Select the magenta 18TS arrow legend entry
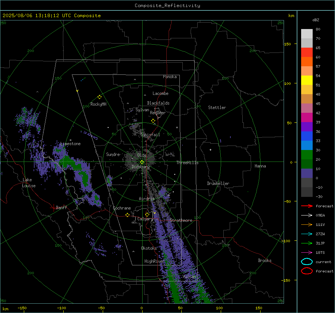Image resolution: width=335 pixels, height=313 pixels. [307, 253]
